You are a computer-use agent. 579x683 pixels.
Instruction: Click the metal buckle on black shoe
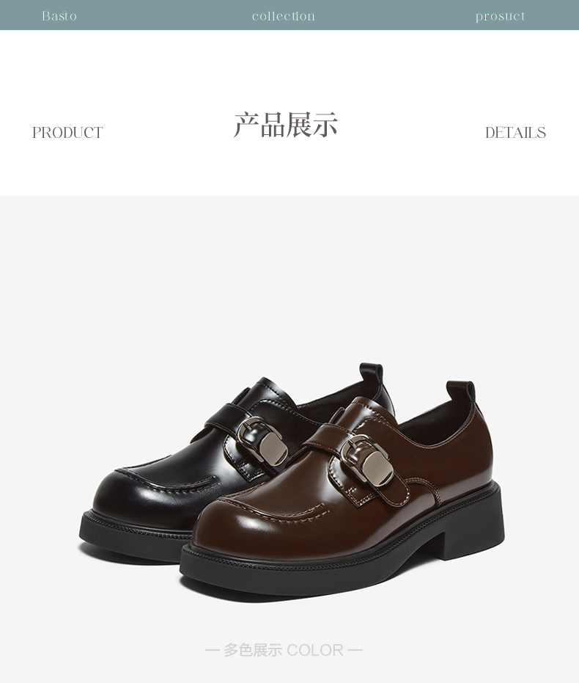(x=262, y=441)
